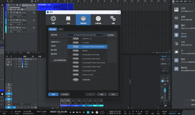Show automation via the curve icon

(x=11, y=1)
